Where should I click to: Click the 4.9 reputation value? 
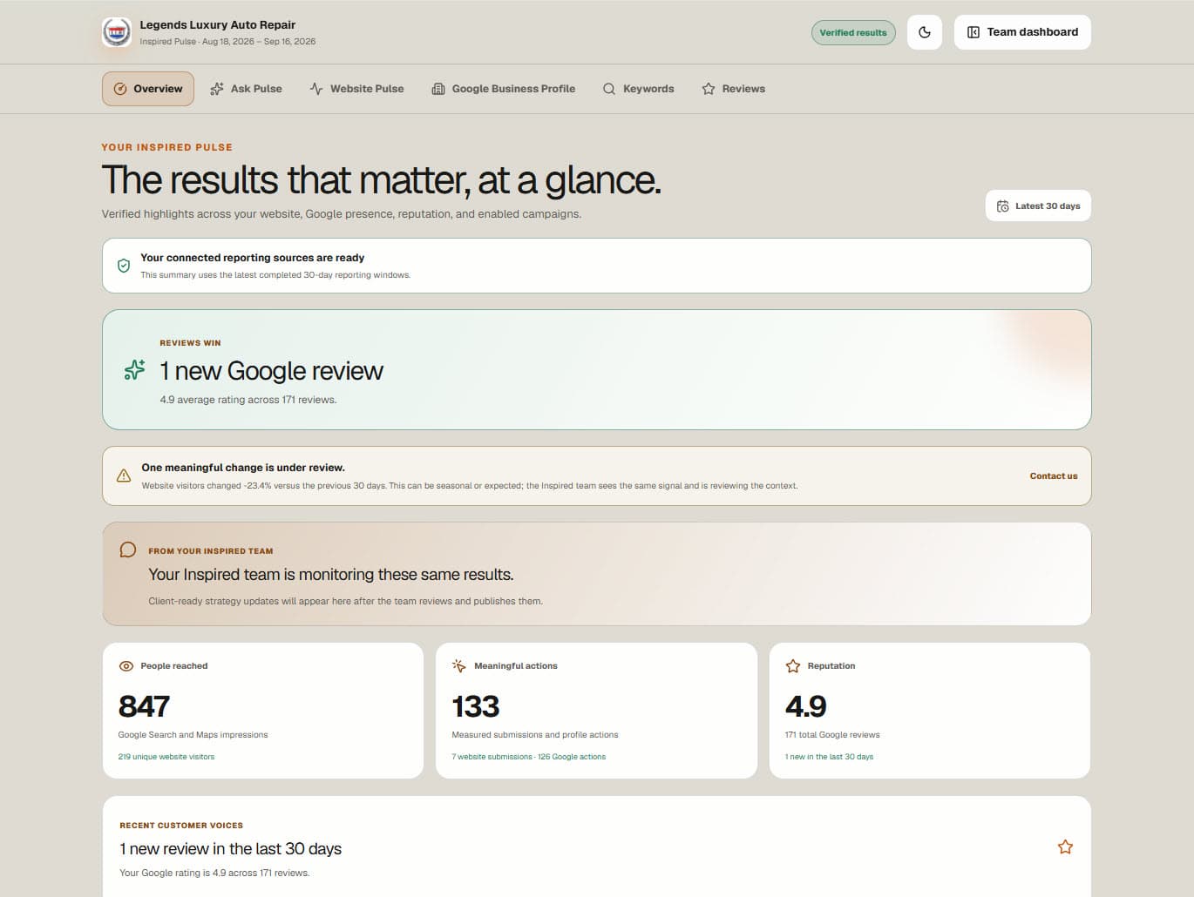pyautogui.click(x=806, y=706)
